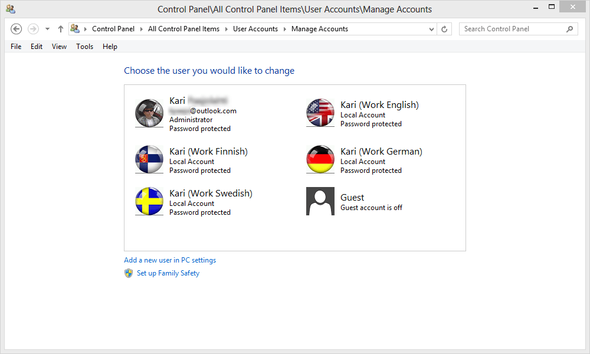The width and height of the screenshot is (590, 354).
Task: Click the Guest account silhouette icon
Action: 320,201
